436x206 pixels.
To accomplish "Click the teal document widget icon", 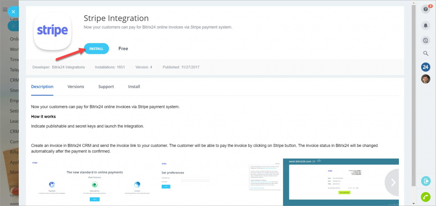I will pyautogui.click(x=425, y=181).
